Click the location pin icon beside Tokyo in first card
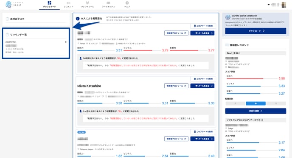This screenshot has width=292, height=158. (78, 44)
